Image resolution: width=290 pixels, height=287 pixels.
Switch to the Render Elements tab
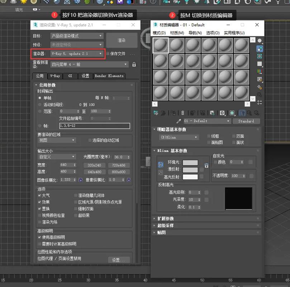[109, 76]
